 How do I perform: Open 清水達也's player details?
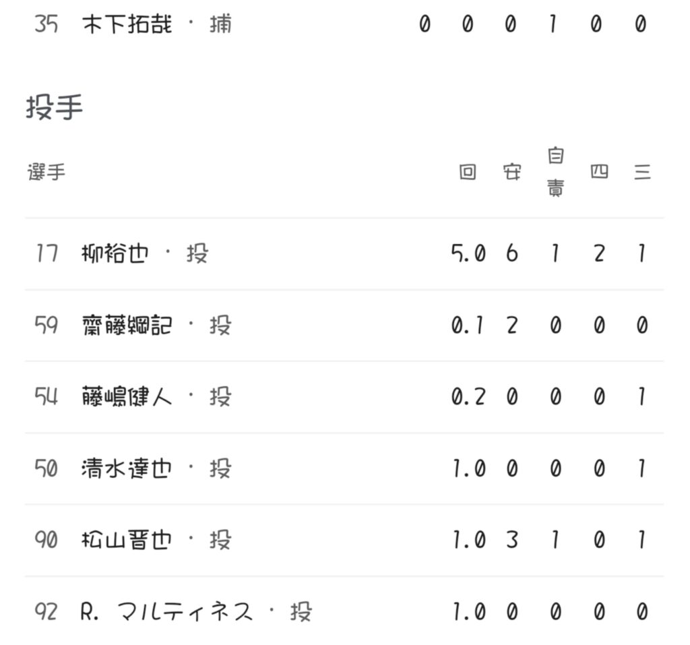click(126, 468)
